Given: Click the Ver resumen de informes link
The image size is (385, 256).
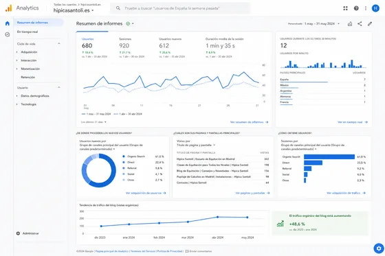Looking at the screenshot, I should [249, 122].
